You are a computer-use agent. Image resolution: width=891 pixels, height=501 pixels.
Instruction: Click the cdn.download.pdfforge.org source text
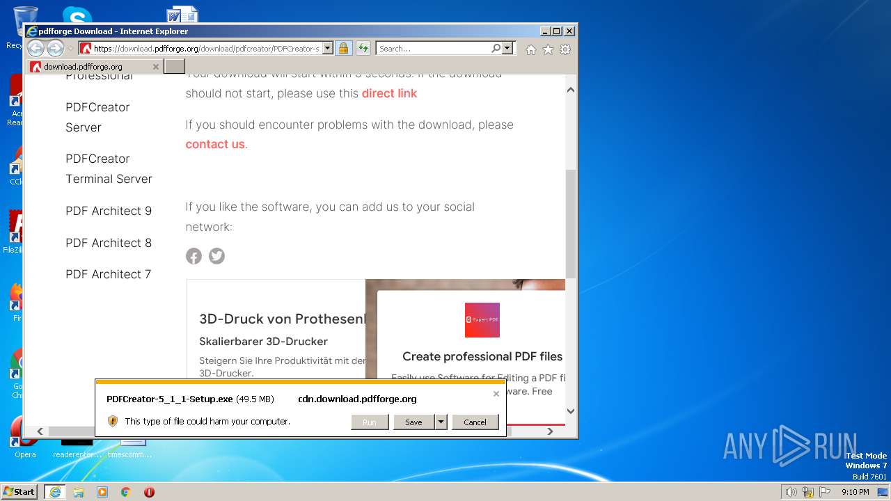(357, 399)
